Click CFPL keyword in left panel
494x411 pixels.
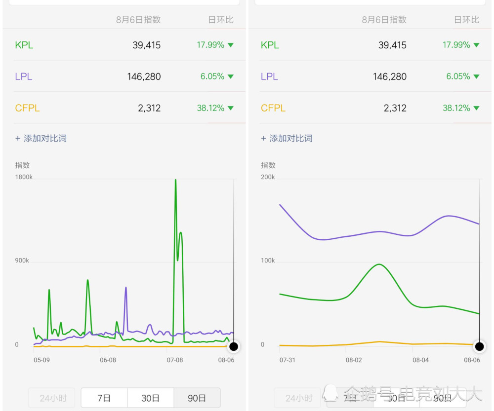click(x=27, y=108)
